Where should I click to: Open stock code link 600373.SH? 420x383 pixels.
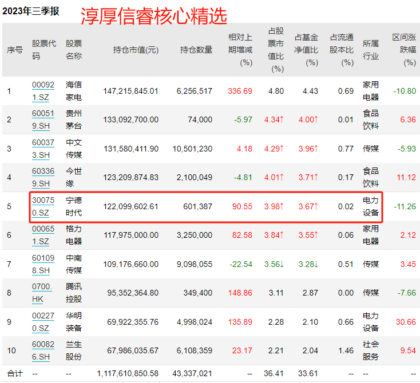coord(43,149)
